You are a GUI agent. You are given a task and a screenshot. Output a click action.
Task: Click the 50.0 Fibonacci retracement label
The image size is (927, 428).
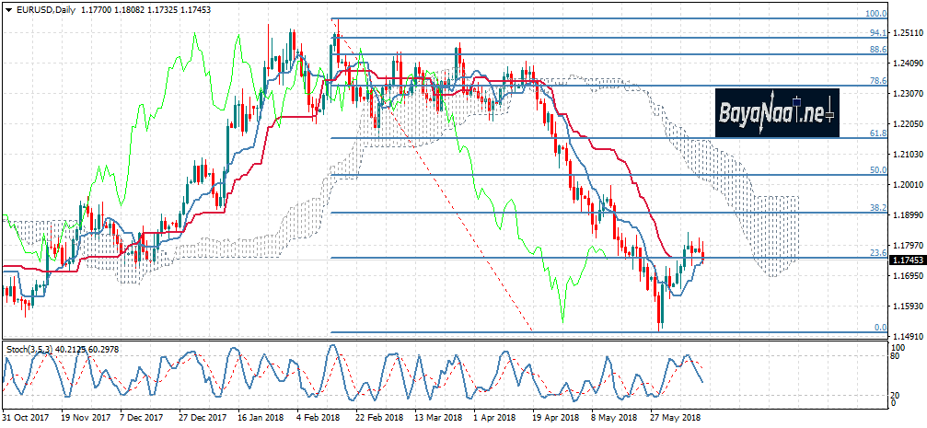point(877,170)
